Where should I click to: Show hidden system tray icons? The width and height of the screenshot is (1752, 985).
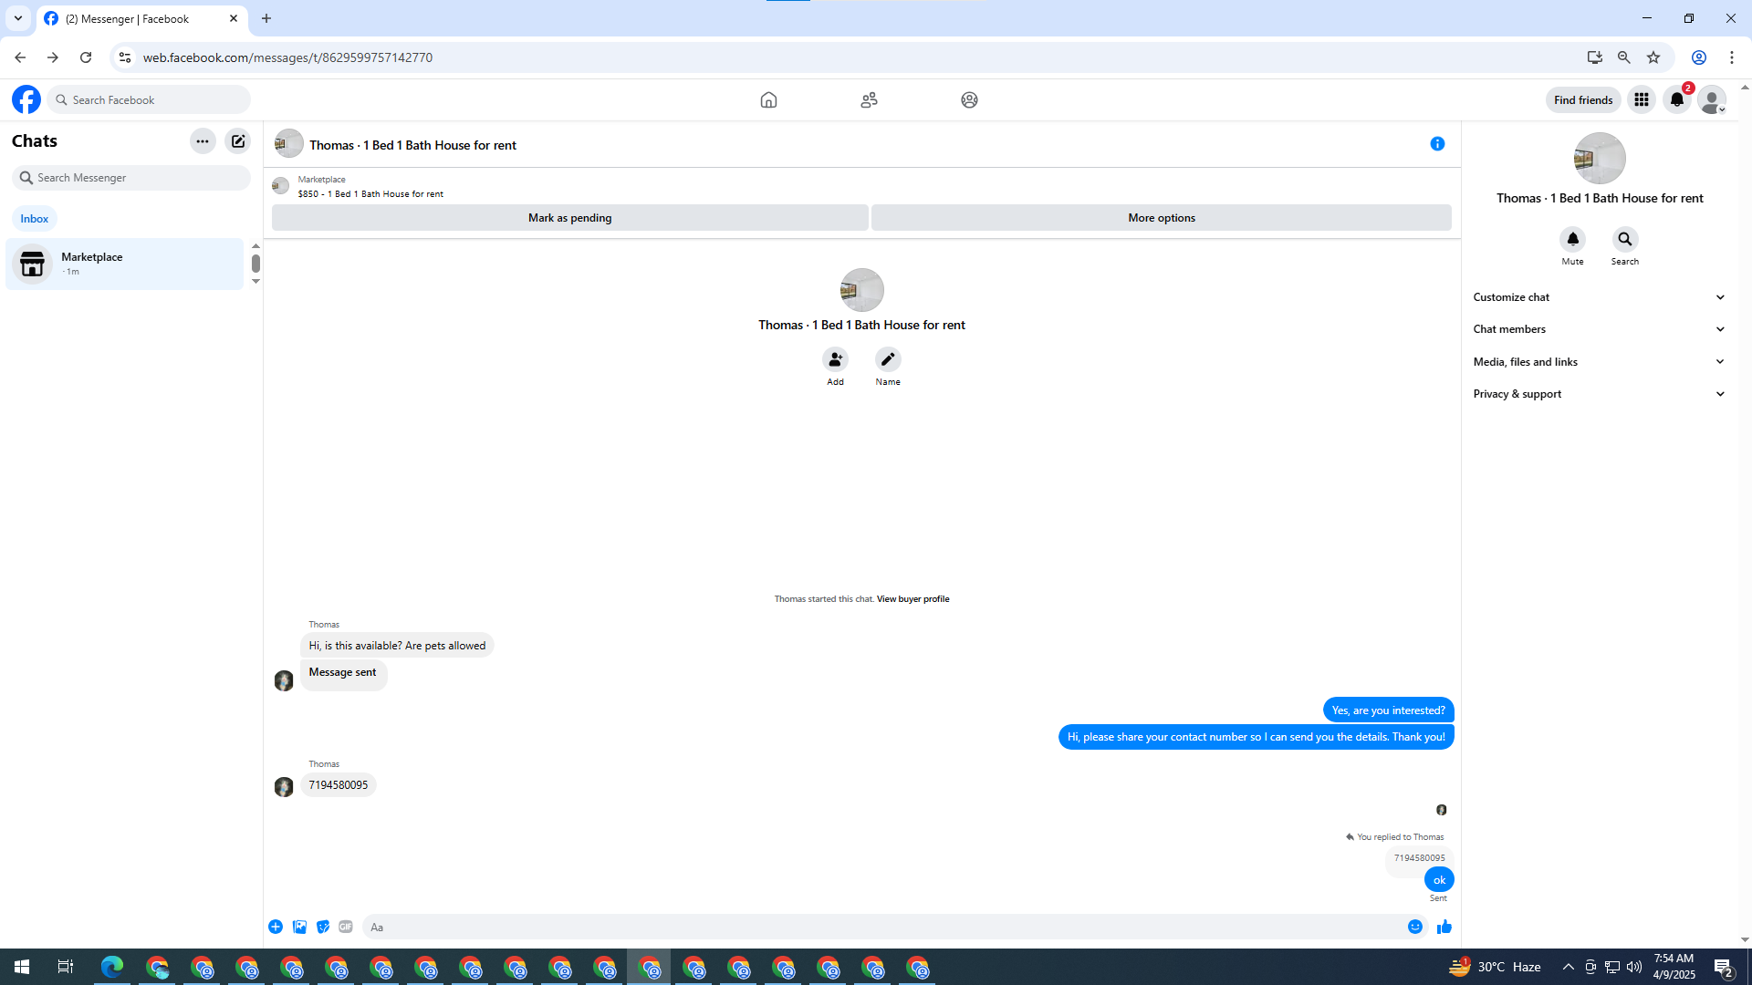[x=1568, y=967]
